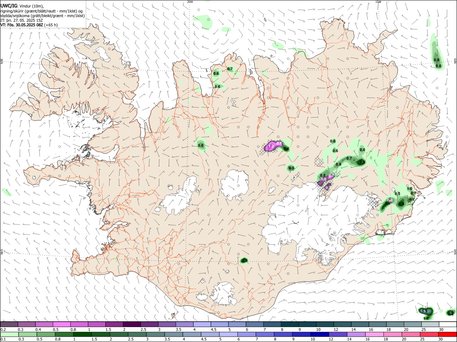457x342 pixels.
Task: Click the darkest green swatch right of 1 on lower scale
Action: pyautogui.click(x=82, y=335)
